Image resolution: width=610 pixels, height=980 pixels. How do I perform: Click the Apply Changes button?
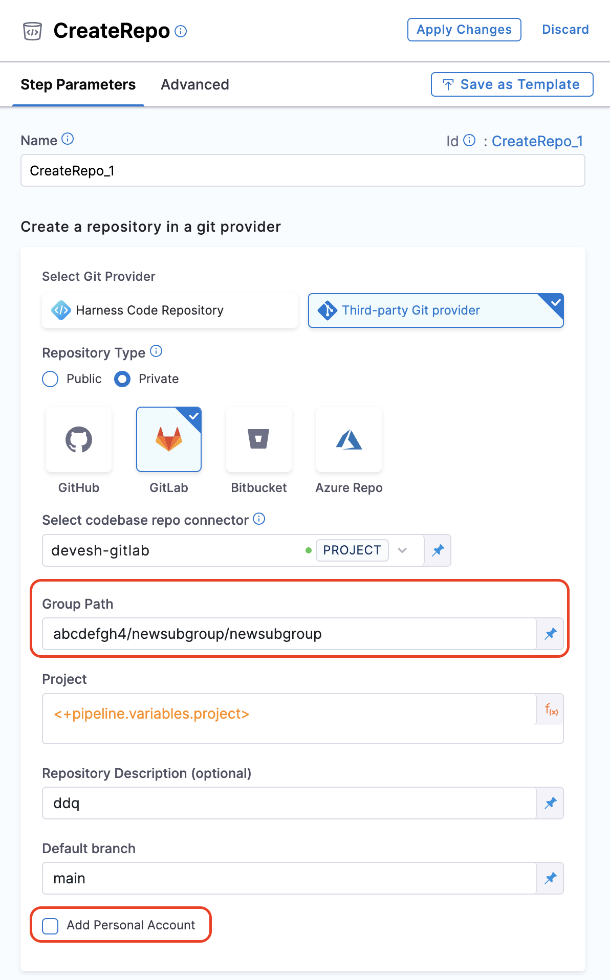click(x=464, y=30)
